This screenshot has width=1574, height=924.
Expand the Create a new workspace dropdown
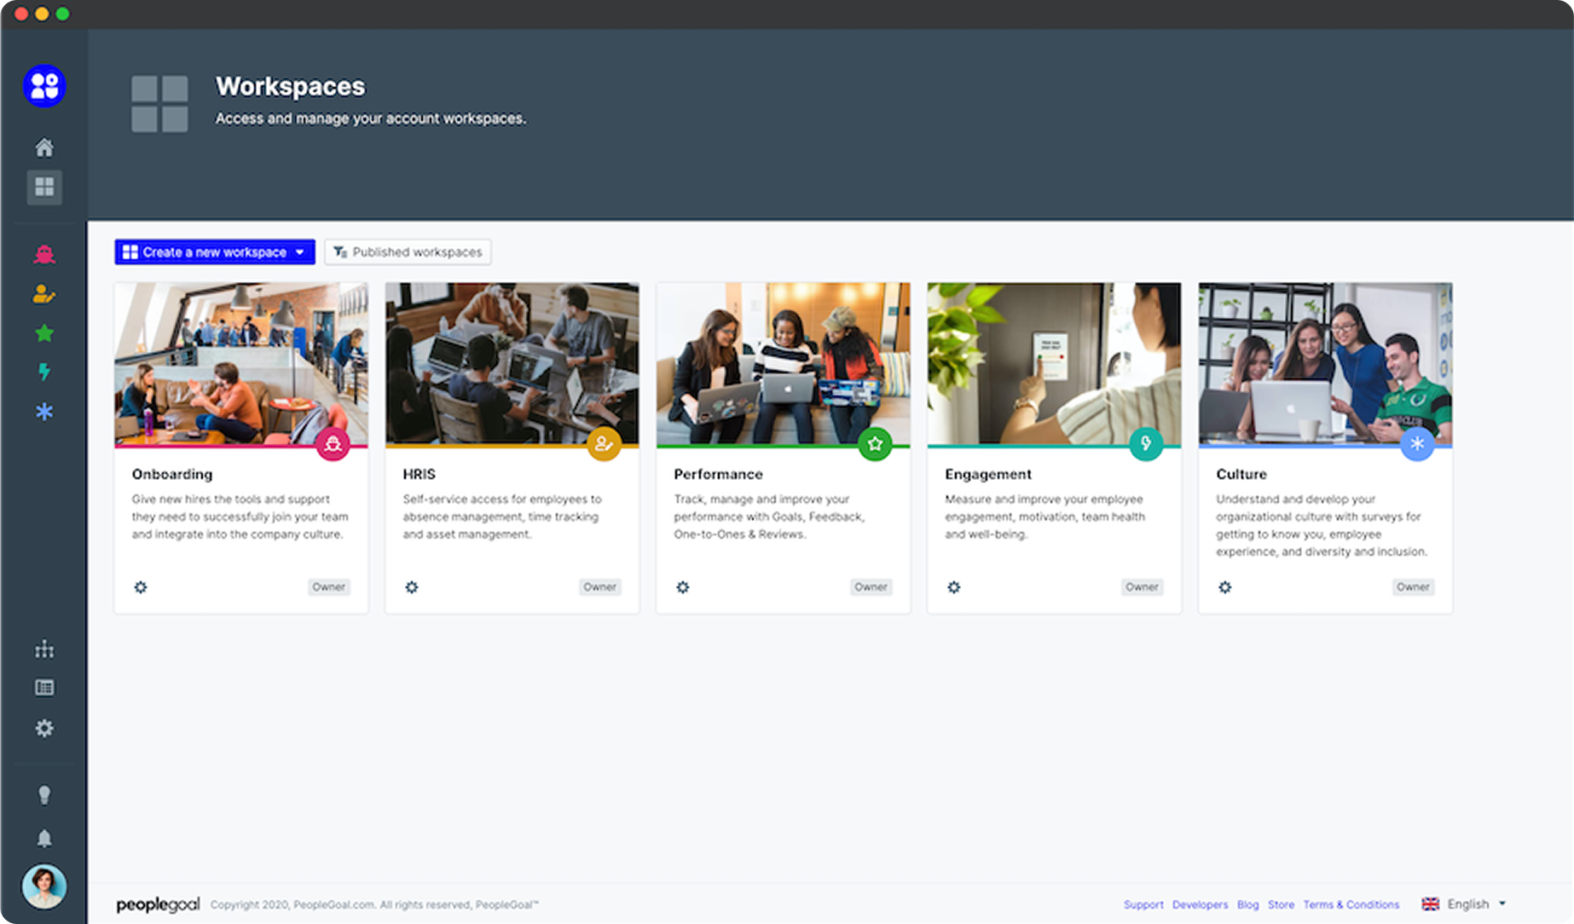click(299, 252)
